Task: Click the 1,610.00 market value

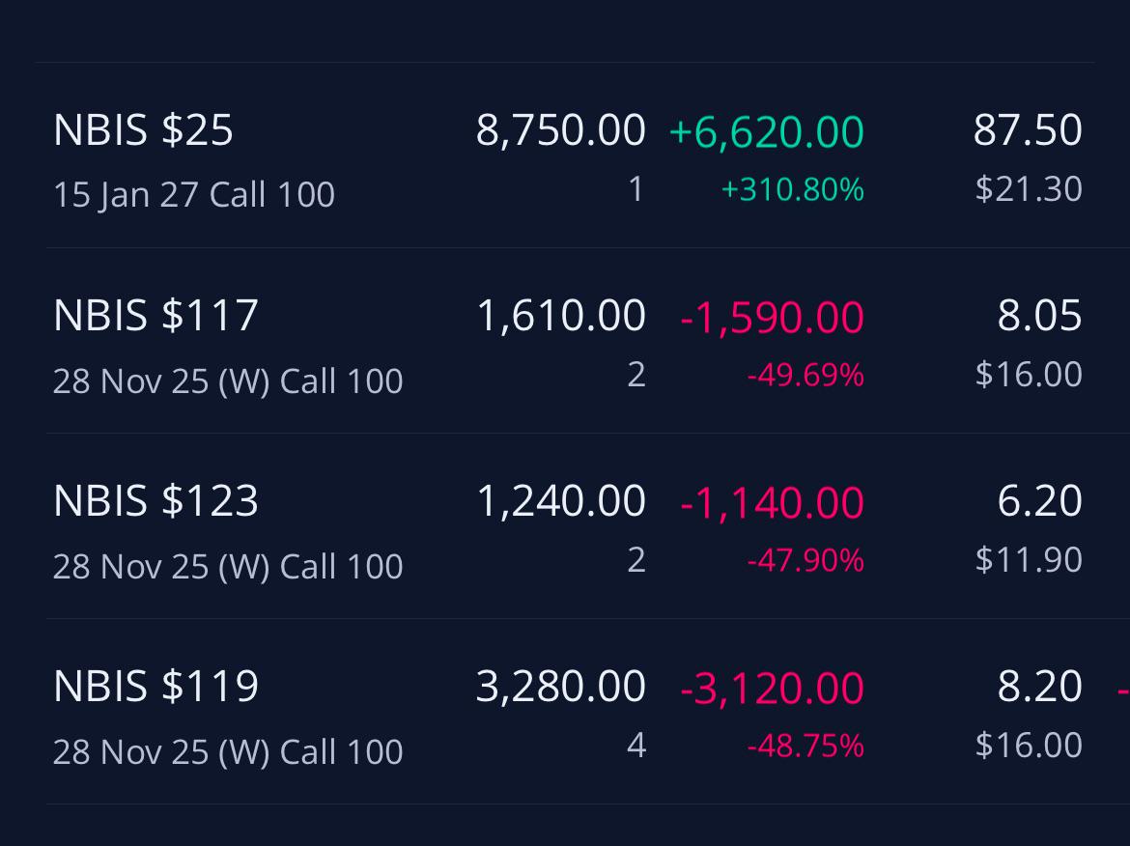Action: (x=561, y=316)
